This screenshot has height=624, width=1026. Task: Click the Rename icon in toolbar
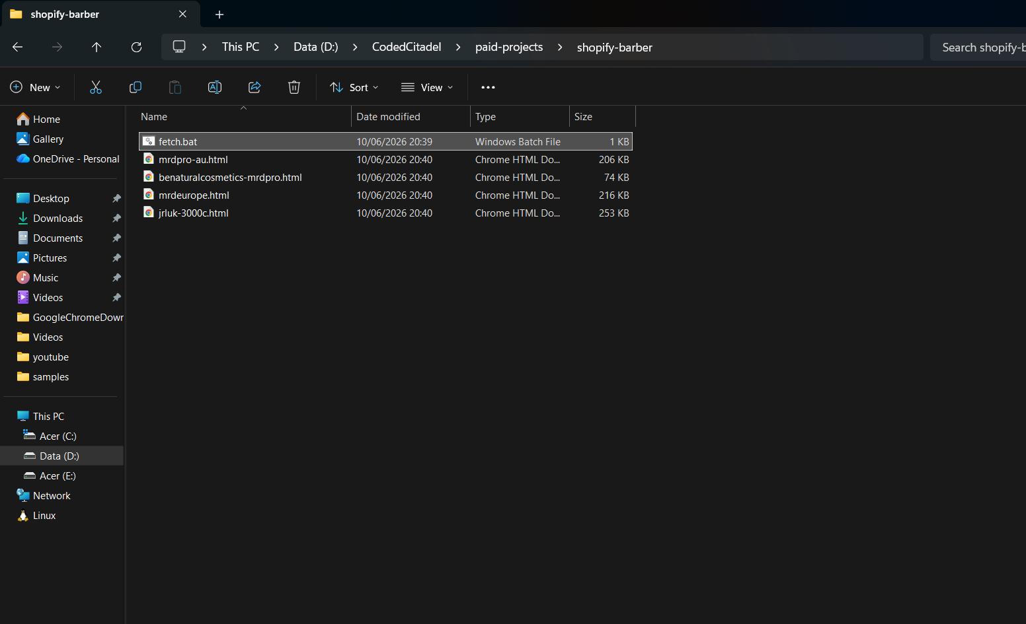point(215,87)
